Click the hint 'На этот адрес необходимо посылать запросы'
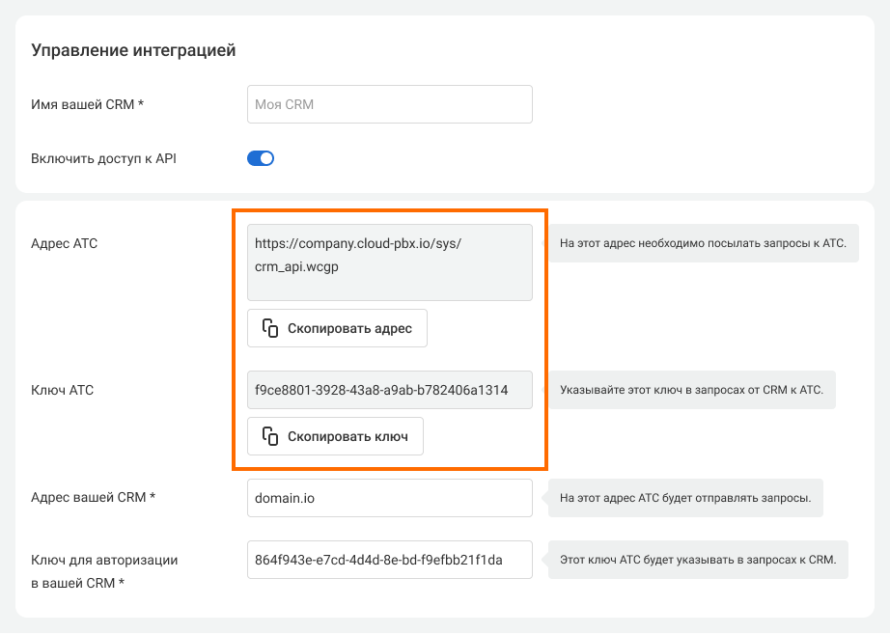The width and height of the screenshot is (890, 634). [x=703, y=243]
